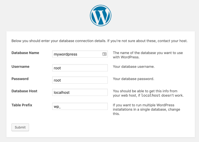Focus the Database Host field containing localhost
The height and width of the screenshot is (142, 199).
80,92
